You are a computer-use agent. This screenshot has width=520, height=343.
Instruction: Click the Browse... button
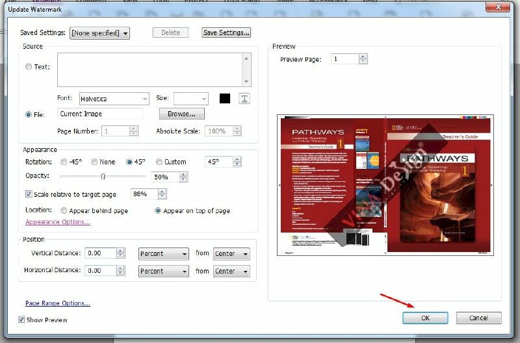click(x=181, y=114)
